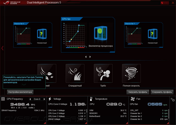Image resolution: width=176 pixels, height=125 pixels.
Task: Click the VRM temperature row
Action: pos(108,110)
